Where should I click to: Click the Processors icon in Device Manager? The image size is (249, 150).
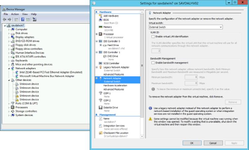13,107
